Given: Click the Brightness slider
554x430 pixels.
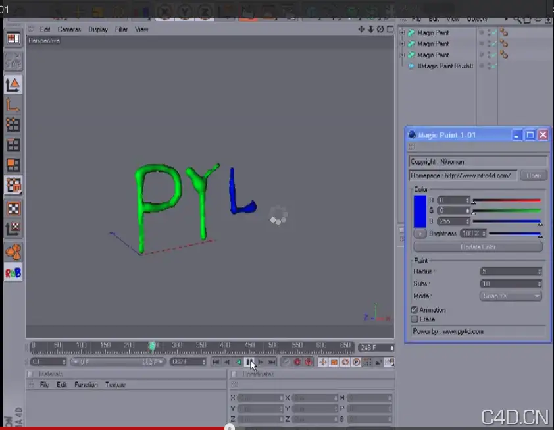Looking at the screenshot, I should click(x=515, y=234).
